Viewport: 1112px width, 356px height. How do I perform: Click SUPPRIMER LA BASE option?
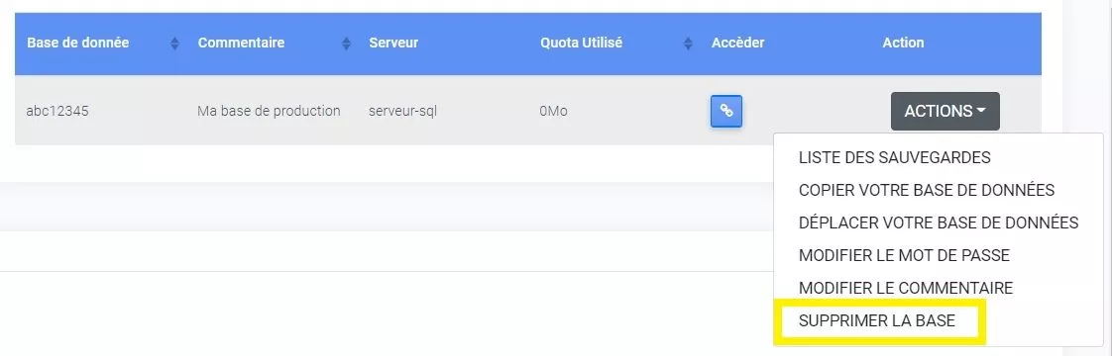(x=876, y=320)
